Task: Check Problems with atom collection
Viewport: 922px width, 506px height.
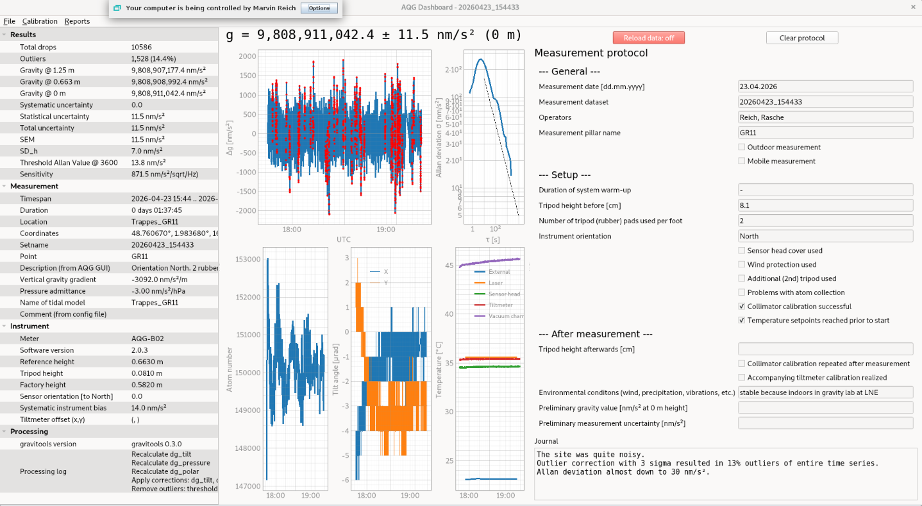Action: tap(742, 292)
